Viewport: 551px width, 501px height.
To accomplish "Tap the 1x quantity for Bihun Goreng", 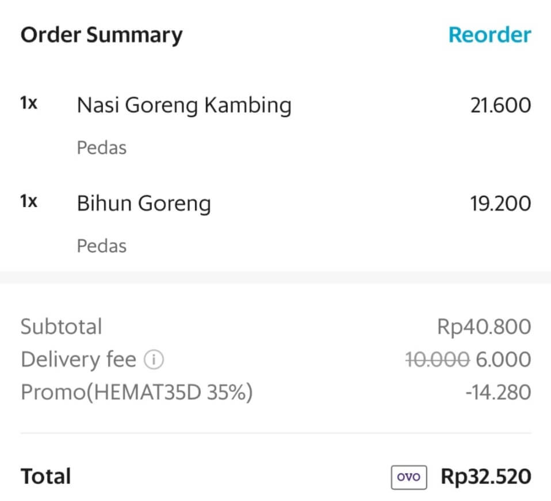I will click(29, 201).
